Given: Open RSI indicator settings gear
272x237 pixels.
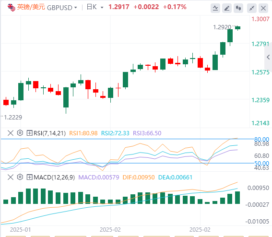Looking at the screenshot, I should tap(20, 133).
